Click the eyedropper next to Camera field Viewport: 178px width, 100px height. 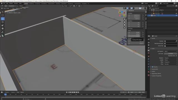(x=176, y=41)
